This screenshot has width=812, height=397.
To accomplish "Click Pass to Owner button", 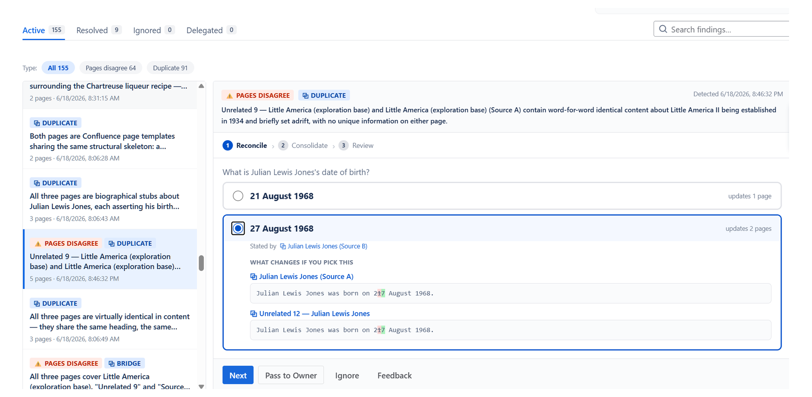I will pos(291,375).
